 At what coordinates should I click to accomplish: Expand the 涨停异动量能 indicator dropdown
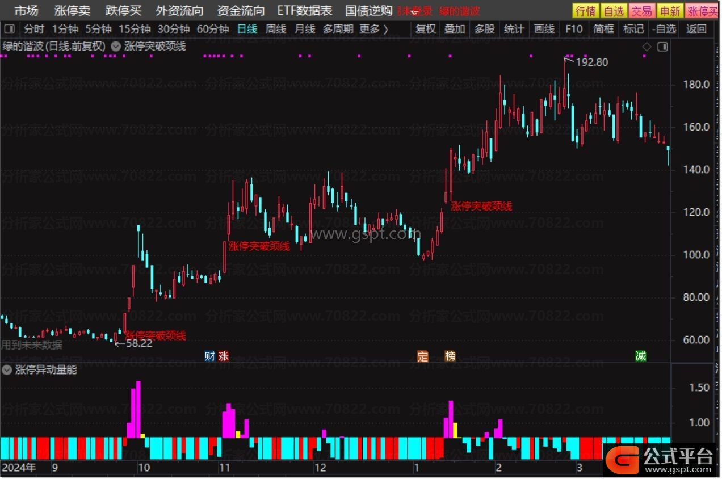click(x=7, y=370)
